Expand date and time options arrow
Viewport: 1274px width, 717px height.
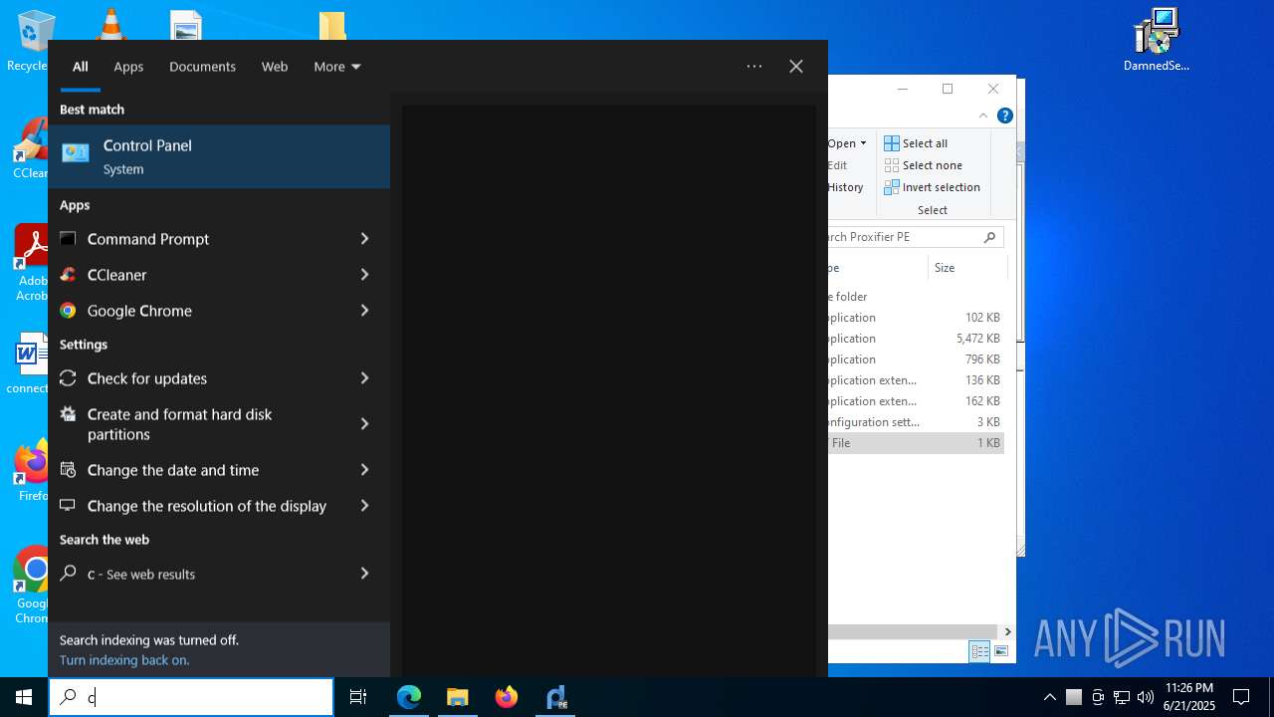(x=364, y=470)
